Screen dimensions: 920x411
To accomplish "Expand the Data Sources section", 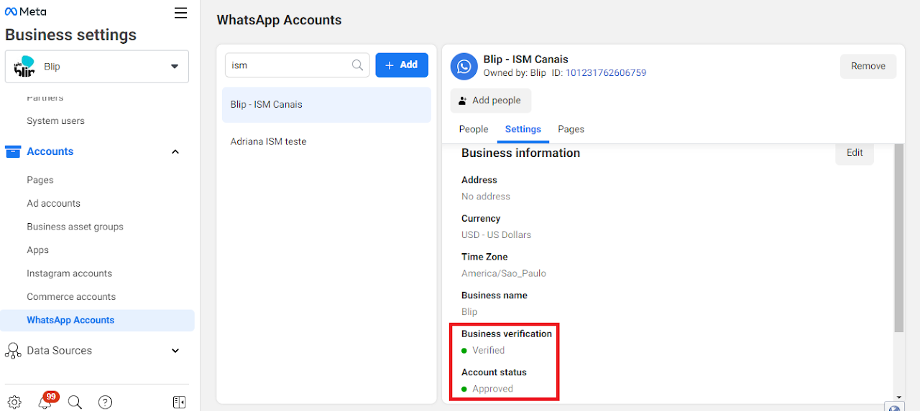I will [175, 351].
